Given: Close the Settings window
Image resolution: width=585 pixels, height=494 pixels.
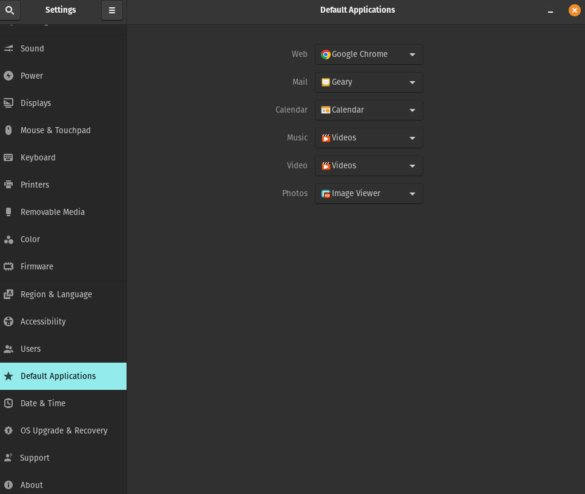Looking at the screenshot, I should [575, 10].
